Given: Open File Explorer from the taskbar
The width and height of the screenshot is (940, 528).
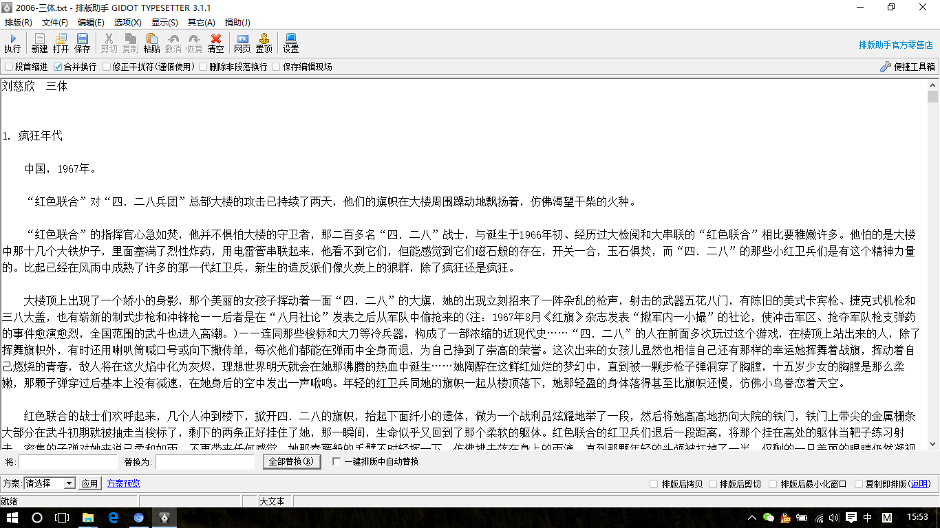Looking at the screenshot, I should [x=87, y=518].
